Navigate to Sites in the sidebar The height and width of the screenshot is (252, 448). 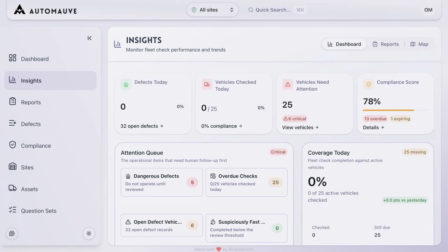coord(50,167)
